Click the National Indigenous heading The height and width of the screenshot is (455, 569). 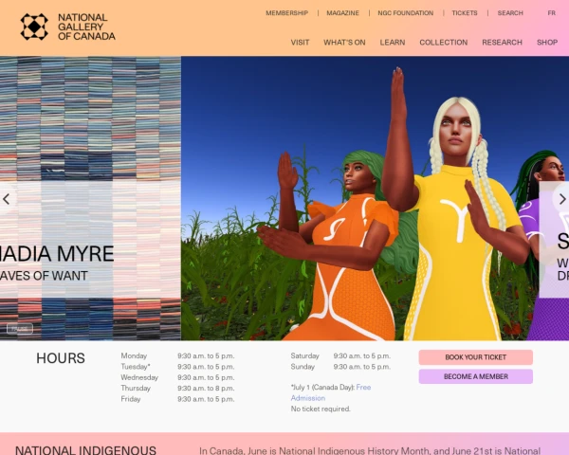(x=85, y=450)
